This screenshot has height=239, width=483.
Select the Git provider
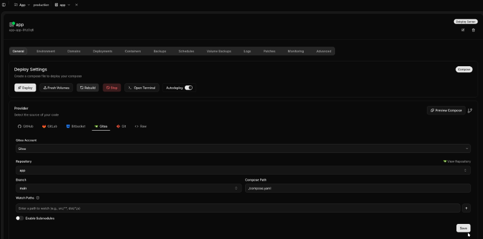[121, 126]
